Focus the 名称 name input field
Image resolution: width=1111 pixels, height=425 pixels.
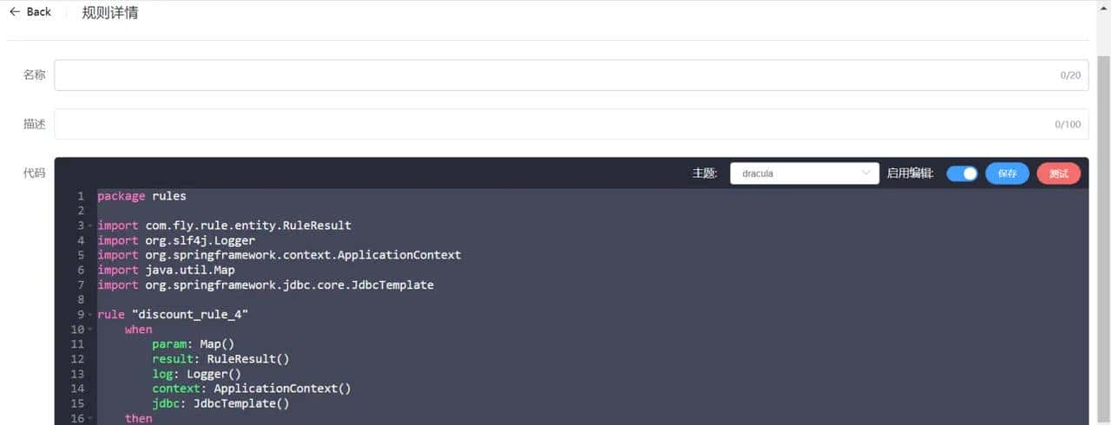coord(555,75)
